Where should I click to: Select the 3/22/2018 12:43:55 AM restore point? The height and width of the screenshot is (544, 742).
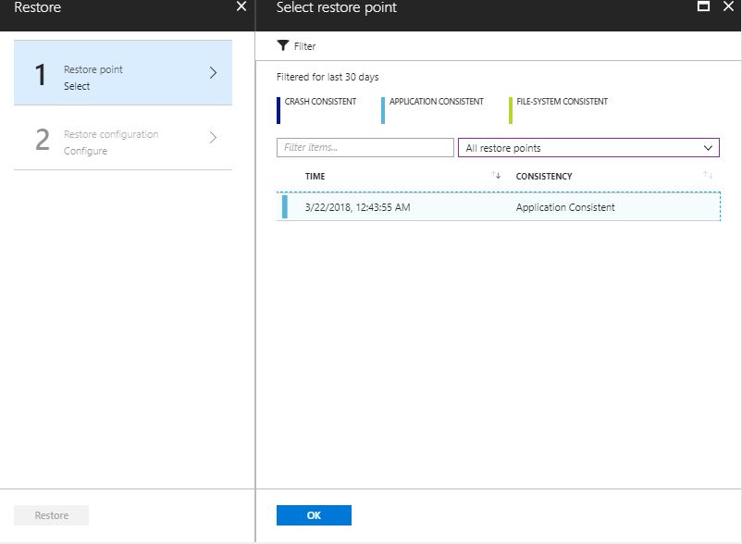pyautogui.click(x=498, y=207)
